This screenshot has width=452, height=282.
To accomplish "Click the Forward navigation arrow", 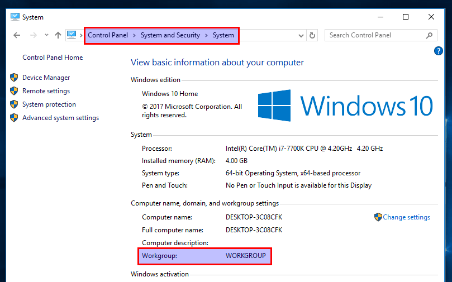I will [x=34, y=35].
